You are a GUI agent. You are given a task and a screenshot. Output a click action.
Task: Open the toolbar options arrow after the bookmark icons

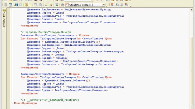[x=130, y=6]
